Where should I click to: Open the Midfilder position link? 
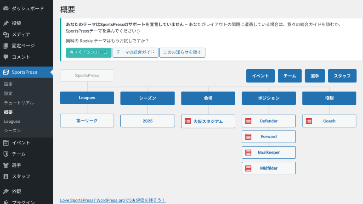click(269, 168)
